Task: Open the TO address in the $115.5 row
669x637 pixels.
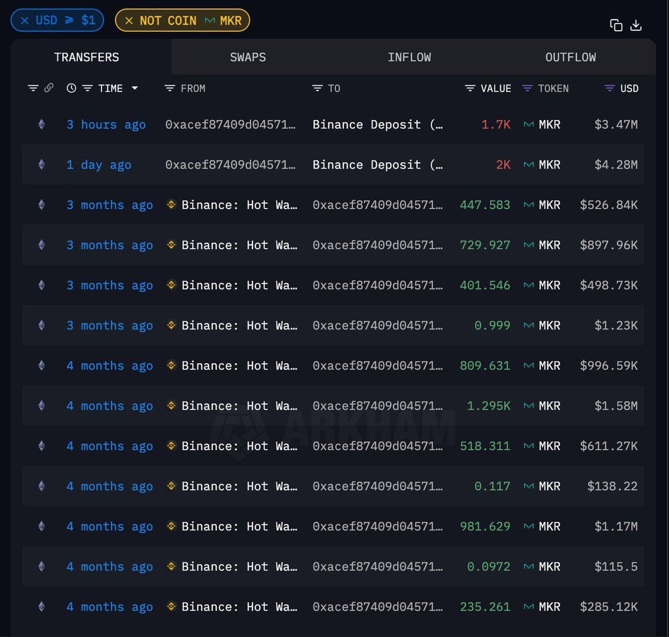Action: (378, 566)
